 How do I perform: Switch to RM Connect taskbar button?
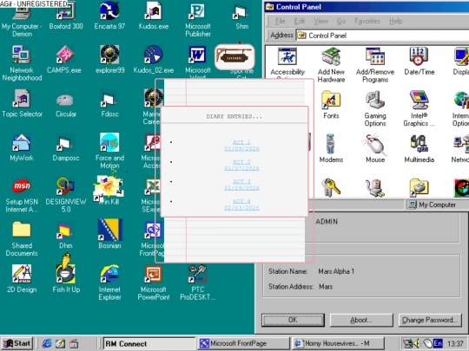(149, 343)
